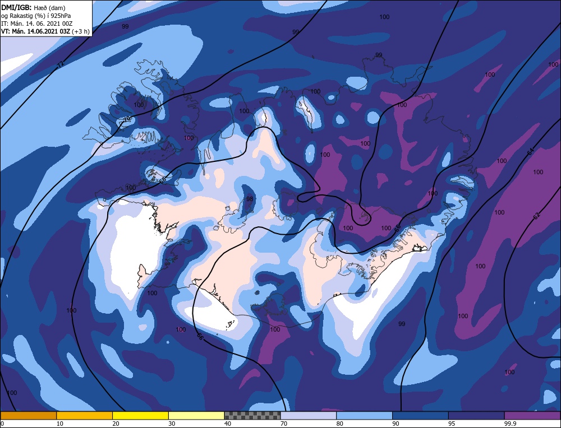Image resolution: width=561 pixels, height=428 pixels.
Task: Click the title line 'DMI/IGB: Hæð (dam)'
Action: 33,7
